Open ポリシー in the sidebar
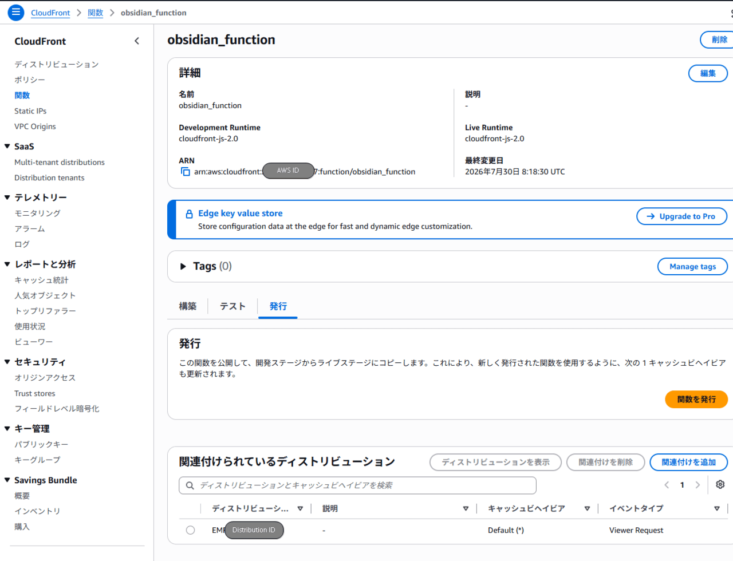Screen dimensions: 733x561 (x=30, y=80)
